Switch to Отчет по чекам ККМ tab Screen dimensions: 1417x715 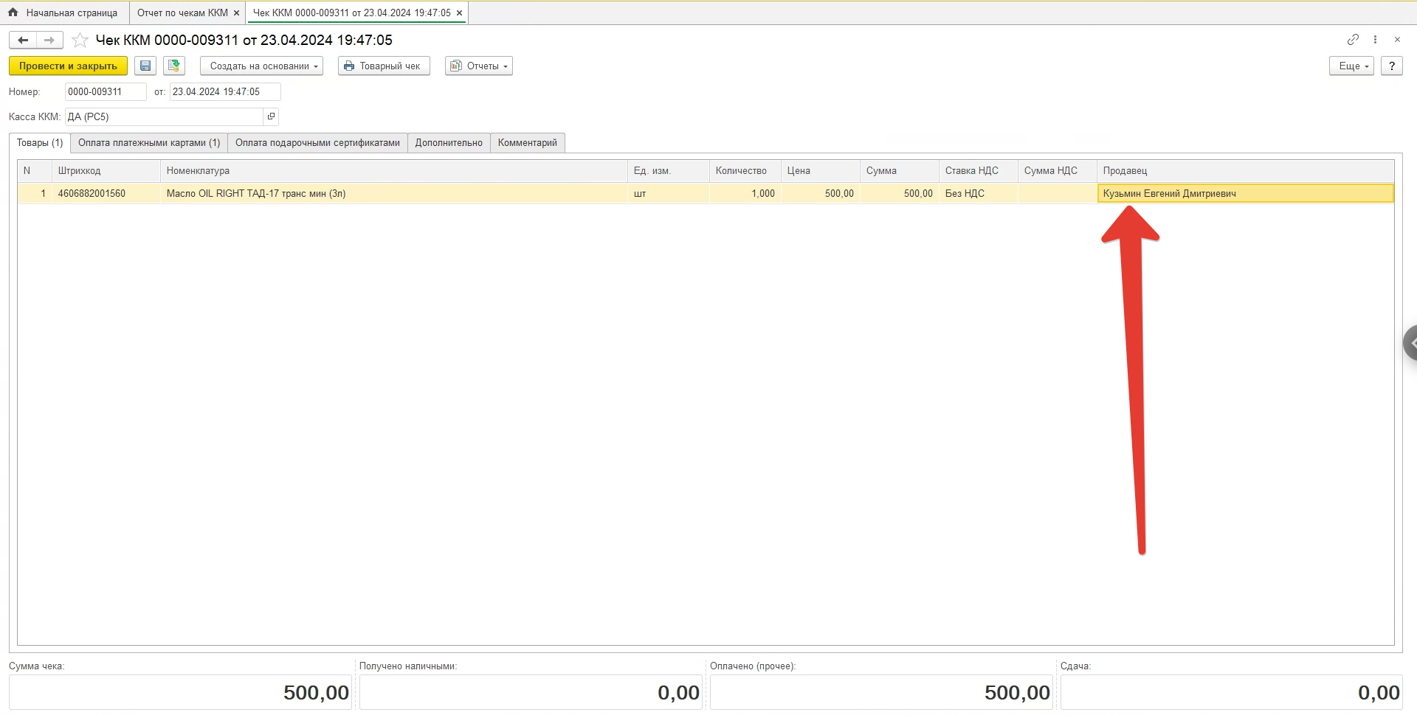182,13
